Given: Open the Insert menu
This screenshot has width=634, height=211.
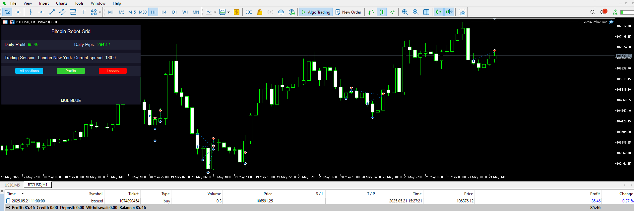Looking at the screenshot, I should coord(44,3).
